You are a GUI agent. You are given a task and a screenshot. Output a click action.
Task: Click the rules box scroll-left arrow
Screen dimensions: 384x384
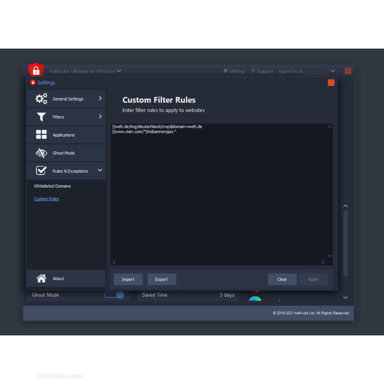pyautogui.click(x=114, y=262)
